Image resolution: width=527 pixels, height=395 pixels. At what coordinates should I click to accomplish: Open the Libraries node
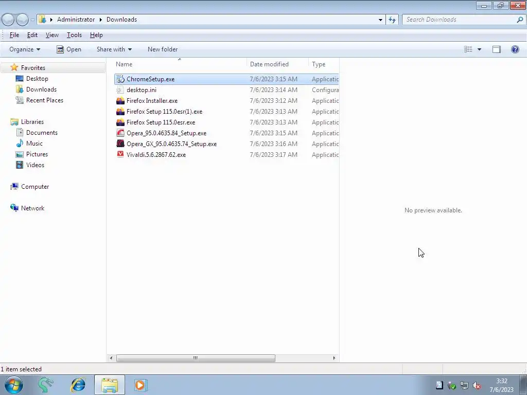coord(32,121)
